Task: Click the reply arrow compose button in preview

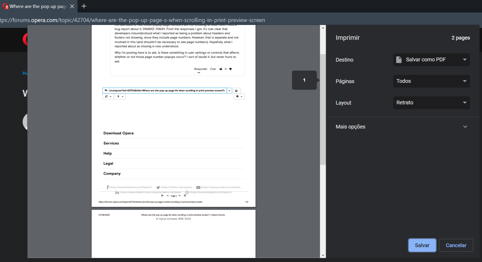Action: coord(165,91)
